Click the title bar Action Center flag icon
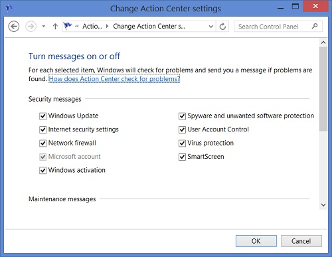Screen dimensions: 332x257 click(9, 8)
